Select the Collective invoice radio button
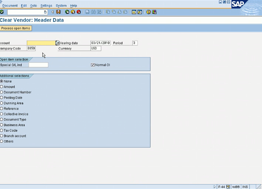 coord(1,114)
